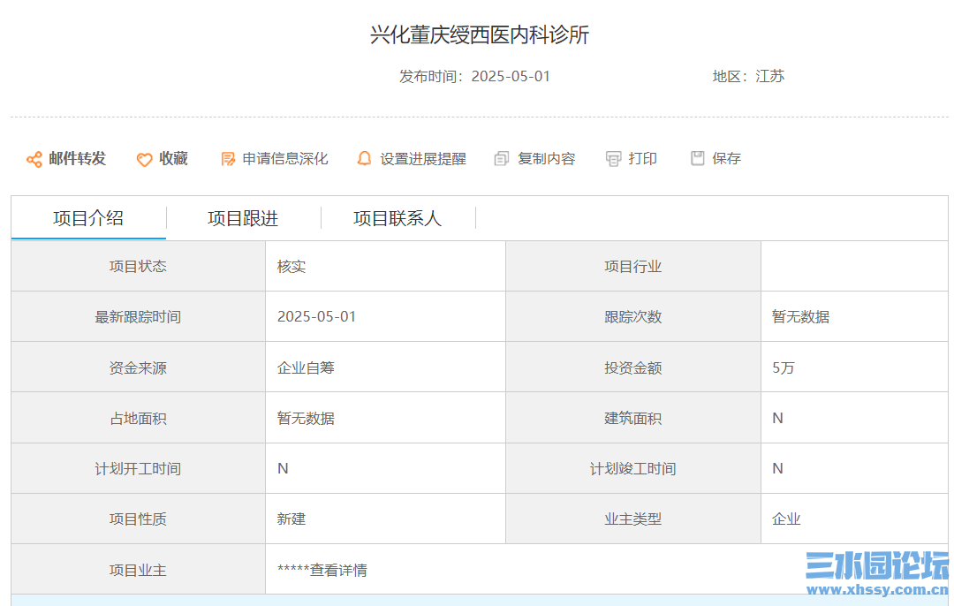This screenshot has width=954, height=606.
Task: Click the edit icon beside 申请信息深化
Action: (228, 159)
